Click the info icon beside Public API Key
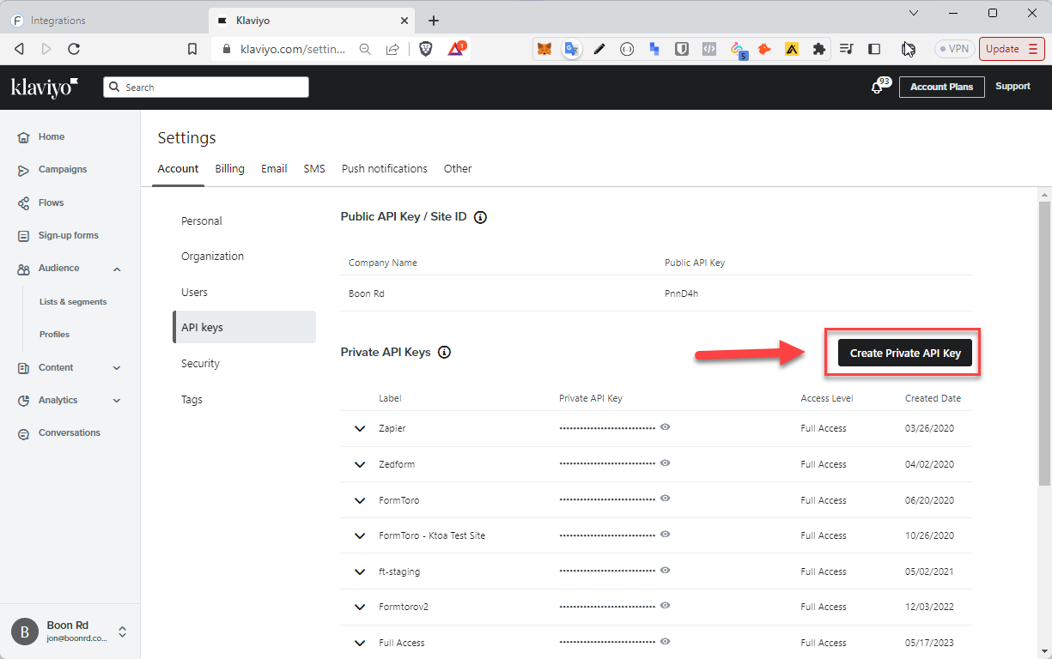This screenshot has height=659, width=1052. [481, 217]
